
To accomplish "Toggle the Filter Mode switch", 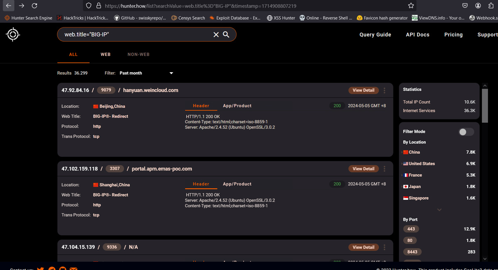I will [466, 131].
